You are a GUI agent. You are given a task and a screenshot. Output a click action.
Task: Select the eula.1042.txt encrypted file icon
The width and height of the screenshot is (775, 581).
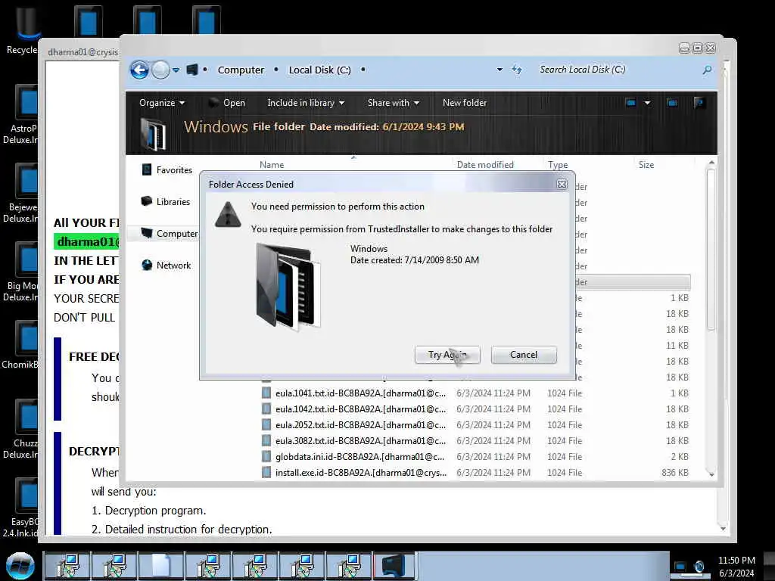(x=266, y=409)
